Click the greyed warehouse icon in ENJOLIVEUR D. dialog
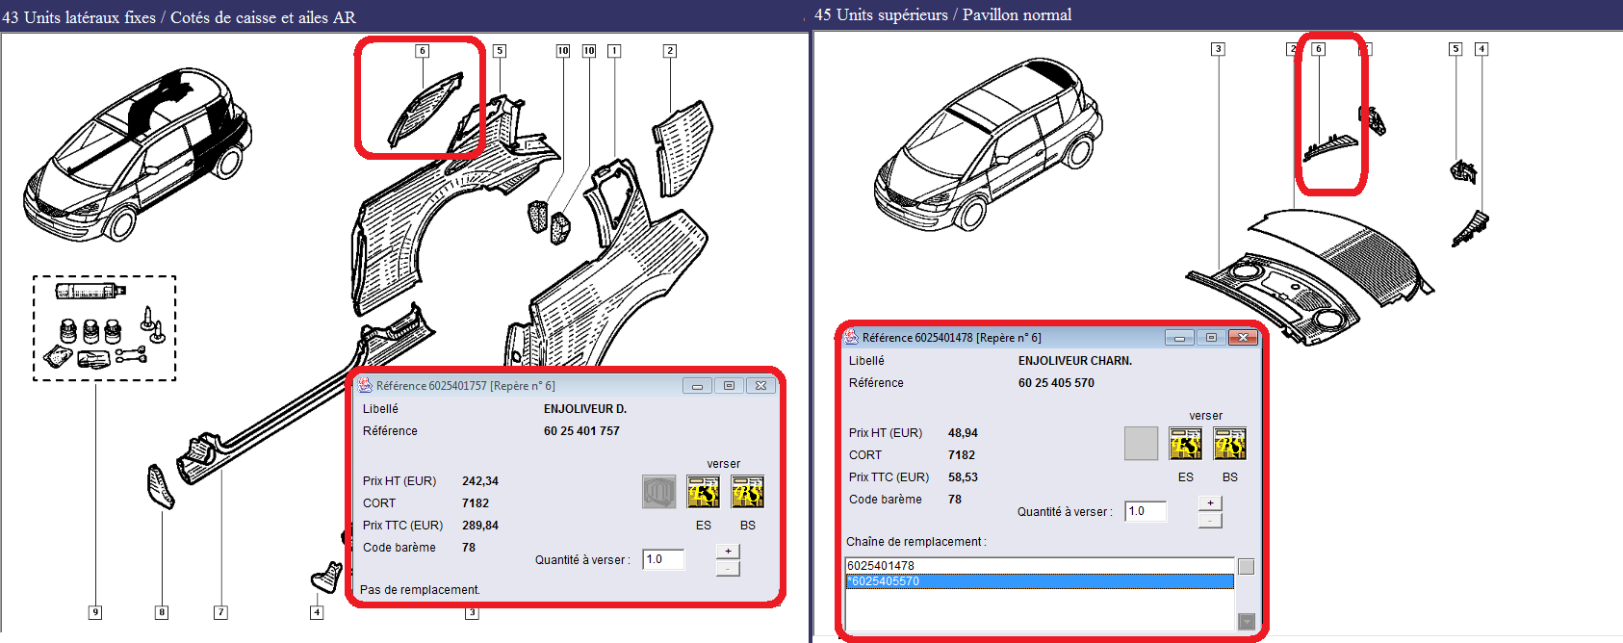1623x643 pixels. point(659,492)
